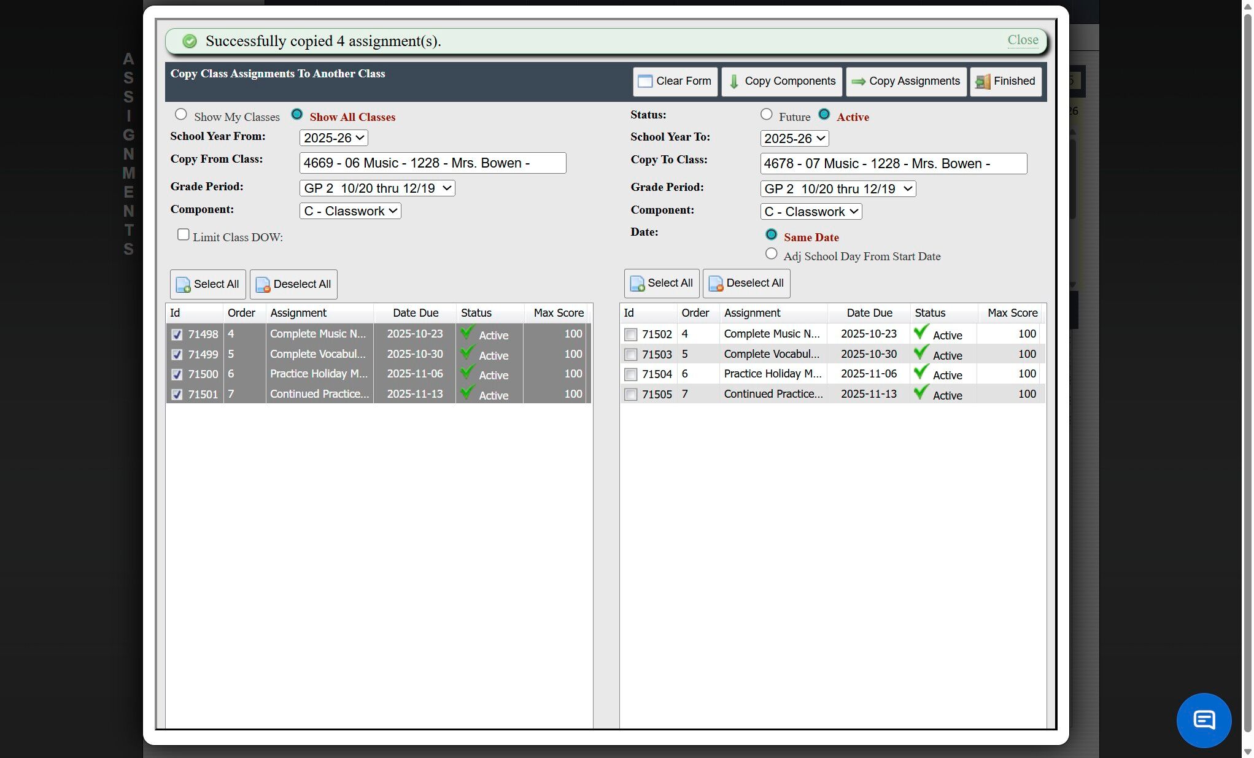
Task: Check the box for assignment 71502
Action: (x=630, y=335)
